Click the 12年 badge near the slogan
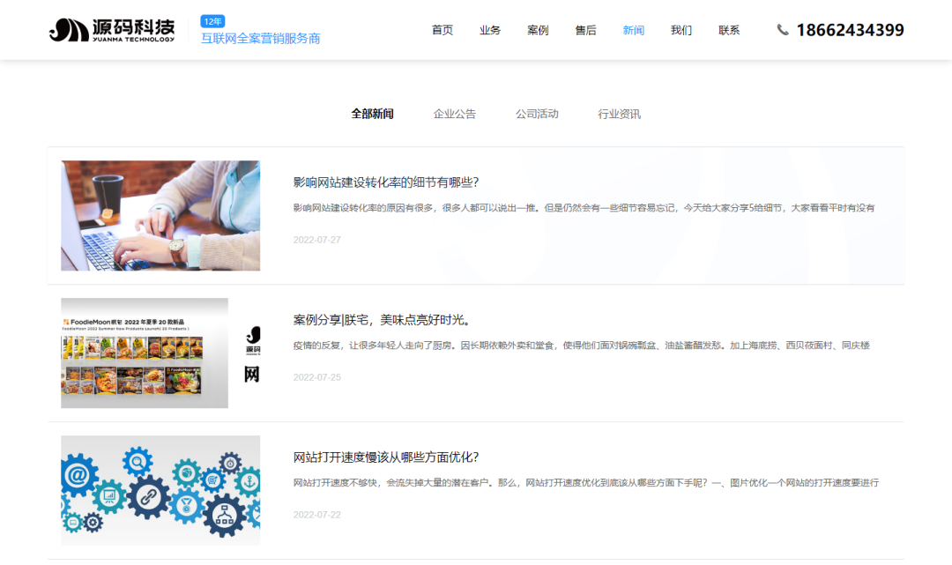Screen dimensions: 952x565 (213, 21)
